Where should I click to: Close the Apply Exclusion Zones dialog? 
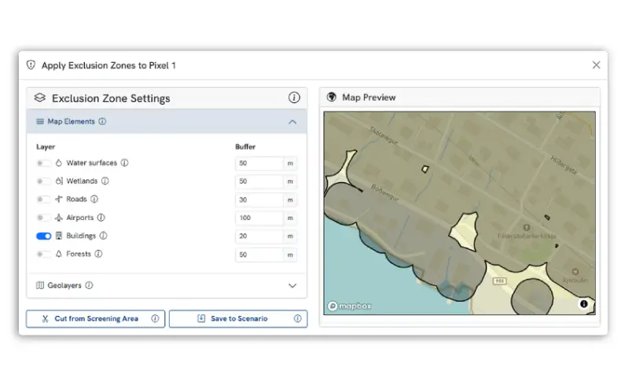click(596, 65)
